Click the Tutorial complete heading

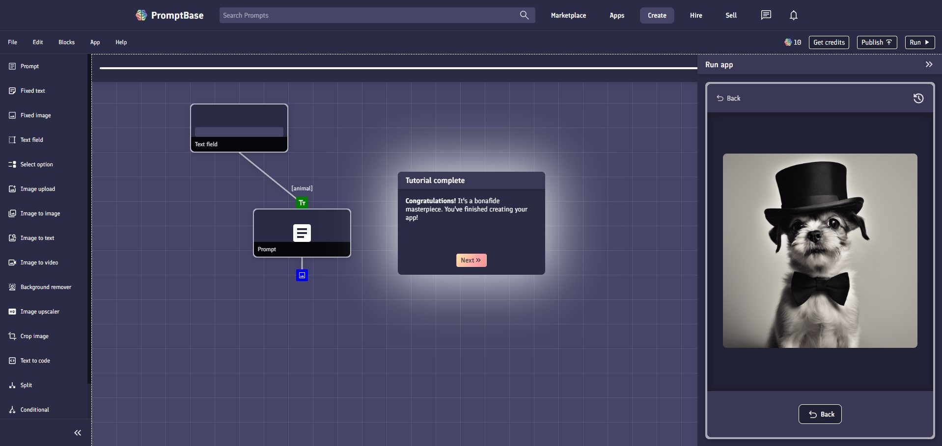pos(435,181)
